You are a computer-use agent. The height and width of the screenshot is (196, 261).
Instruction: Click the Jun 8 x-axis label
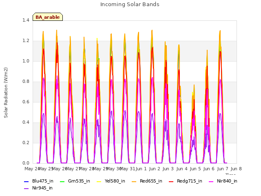point(236,169)
